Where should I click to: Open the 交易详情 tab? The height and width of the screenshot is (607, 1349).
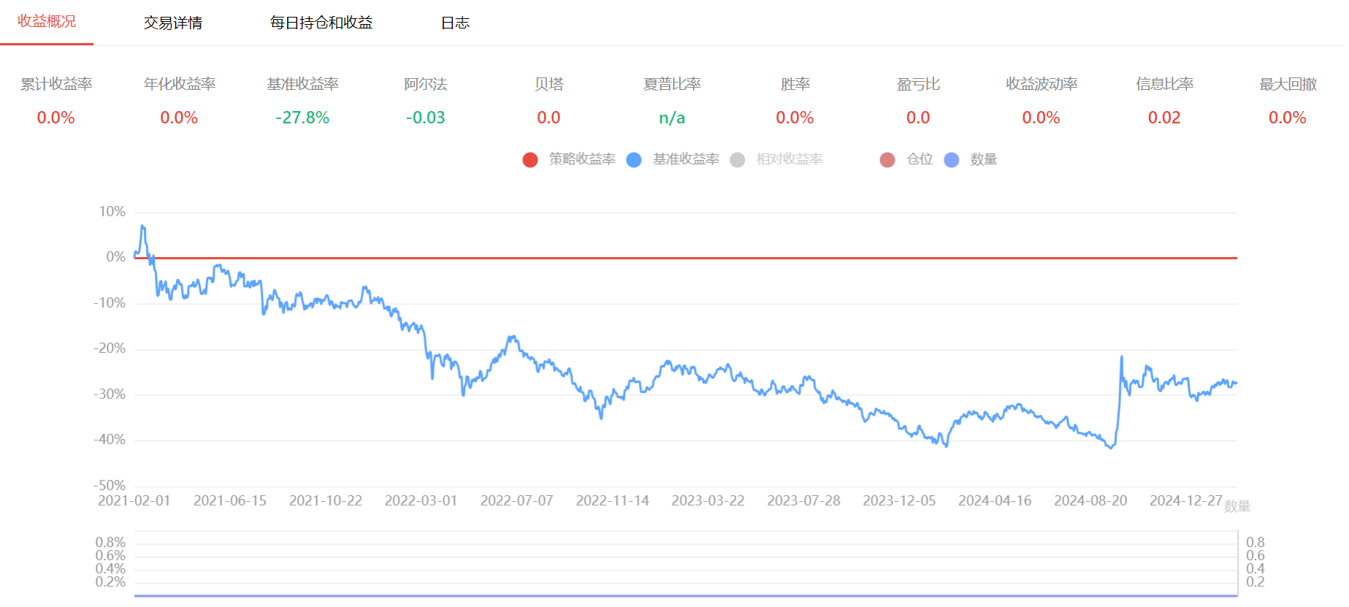[173, 23]
